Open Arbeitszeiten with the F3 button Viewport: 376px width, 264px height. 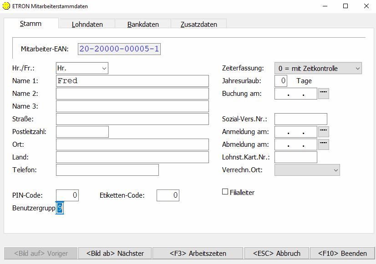coord(198,253)
